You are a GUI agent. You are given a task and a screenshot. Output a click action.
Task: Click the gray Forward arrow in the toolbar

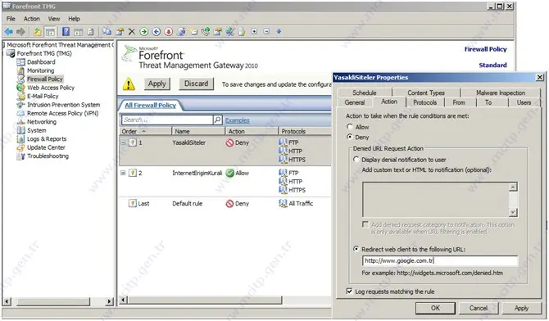(x=21, y=32)
